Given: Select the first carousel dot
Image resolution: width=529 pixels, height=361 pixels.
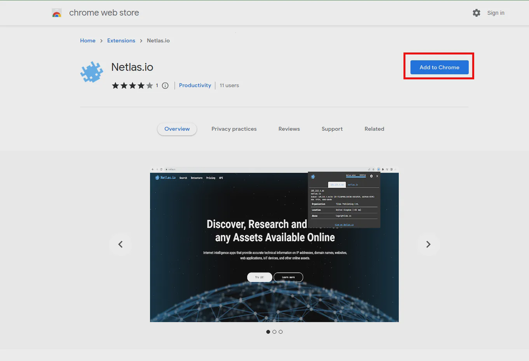Looking at the screenshot, I should (268, 332).
